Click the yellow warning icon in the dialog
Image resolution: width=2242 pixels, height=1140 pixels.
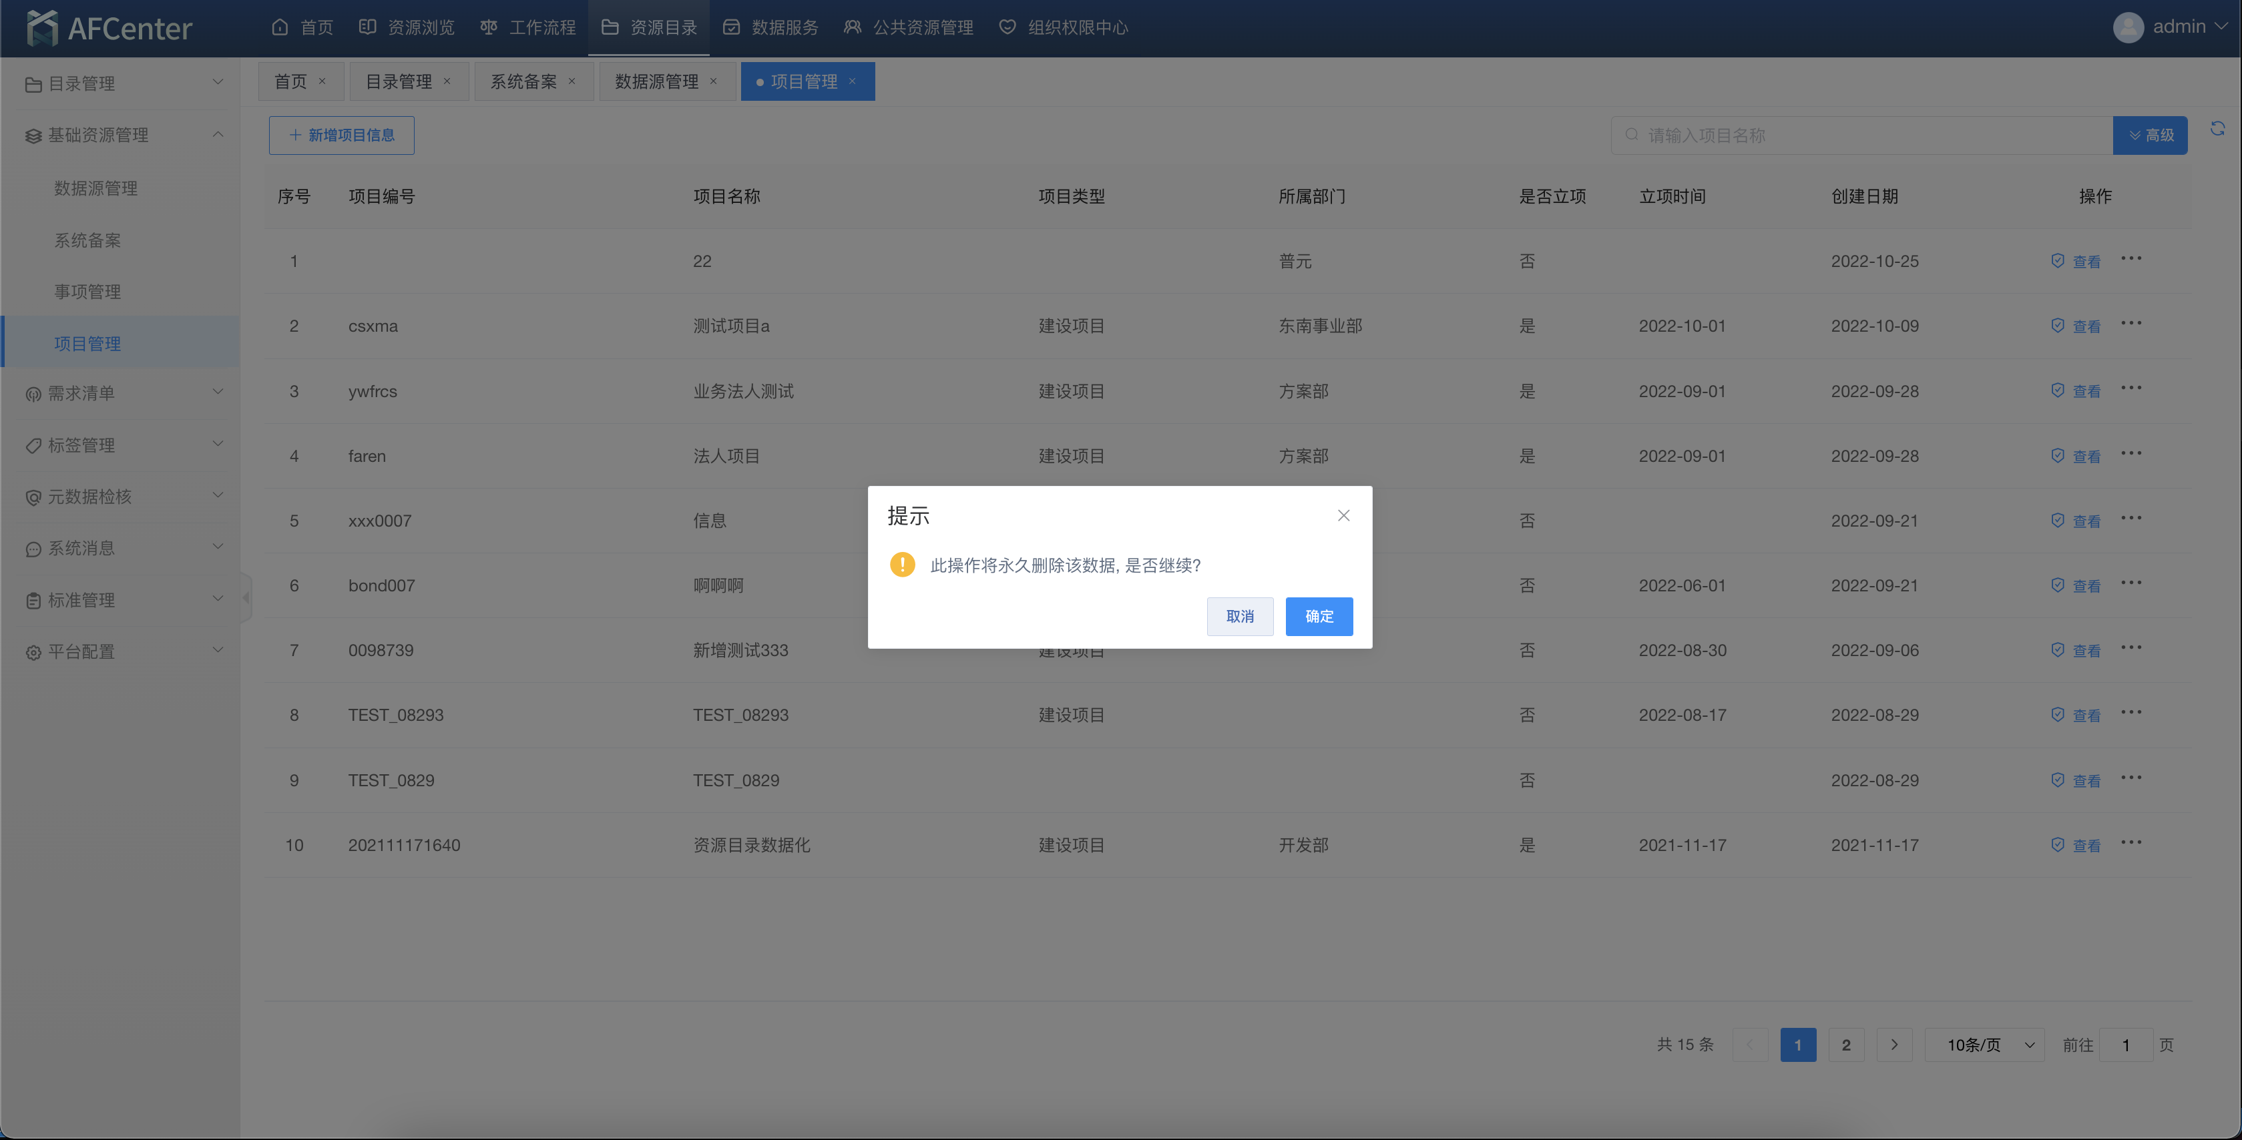click(903, 565)
